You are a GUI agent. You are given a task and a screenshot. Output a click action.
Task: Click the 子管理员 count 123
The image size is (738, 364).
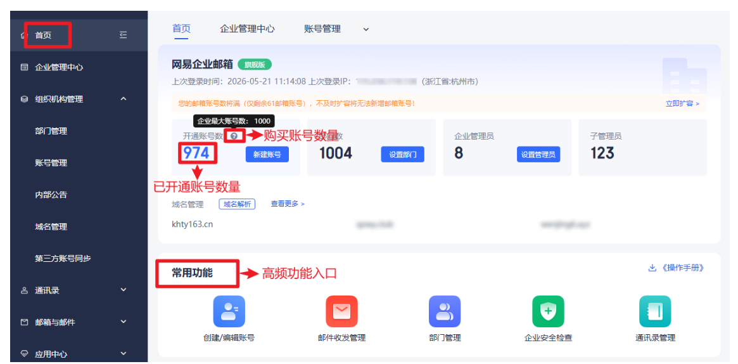(x=602, y=153)
